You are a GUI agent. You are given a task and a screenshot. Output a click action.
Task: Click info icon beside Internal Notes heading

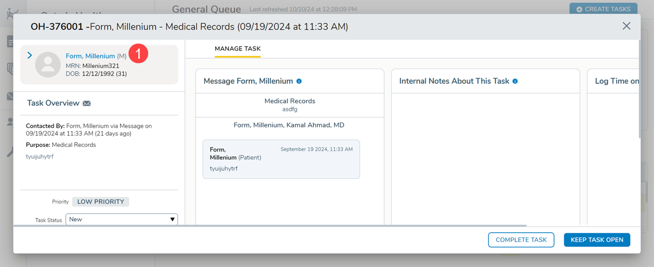(515, 81)
